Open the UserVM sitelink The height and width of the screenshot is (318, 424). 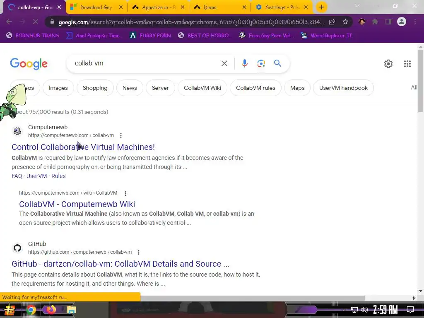click(x=36, y=176)
